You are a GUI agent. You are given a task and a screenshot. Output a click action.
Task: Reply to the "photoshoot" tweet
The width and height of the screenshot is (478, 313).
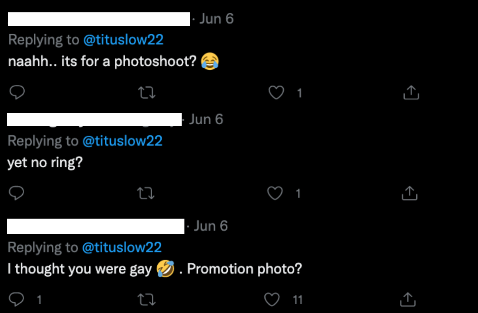[17, 93]
